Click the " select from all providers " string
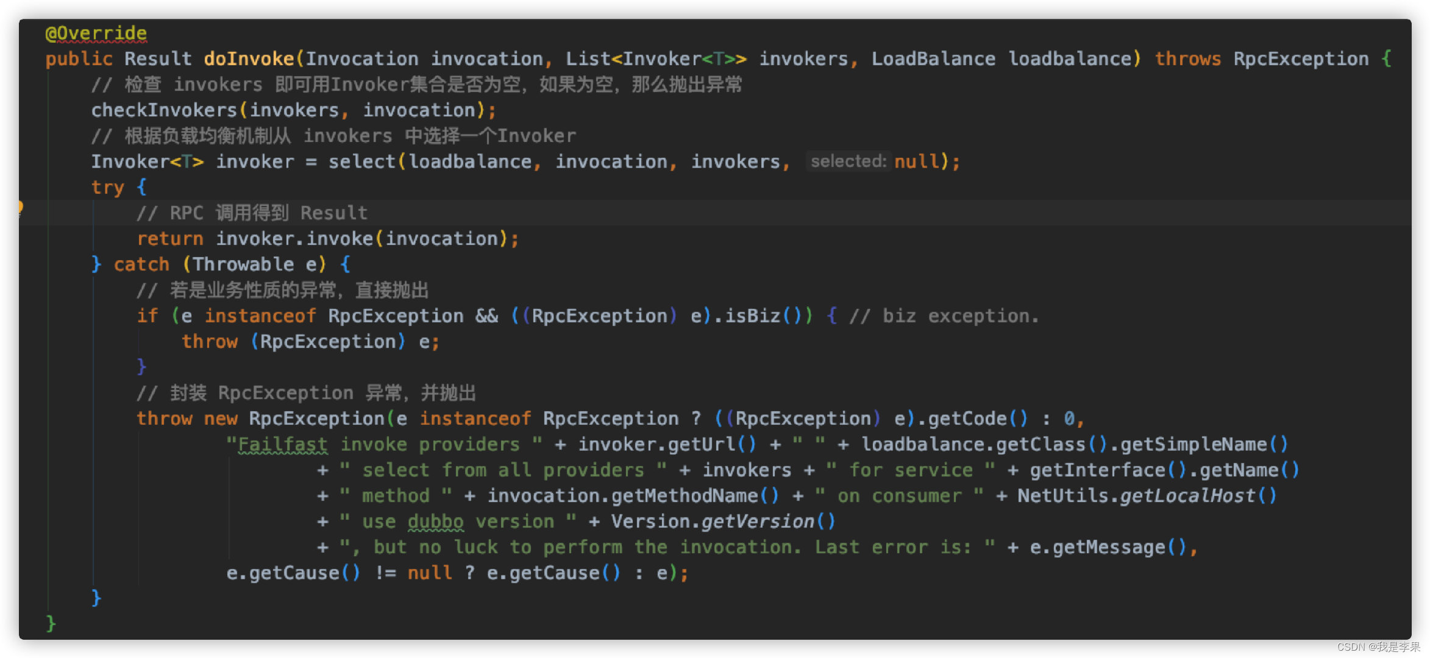The image size is (1430, 658). 503,470
